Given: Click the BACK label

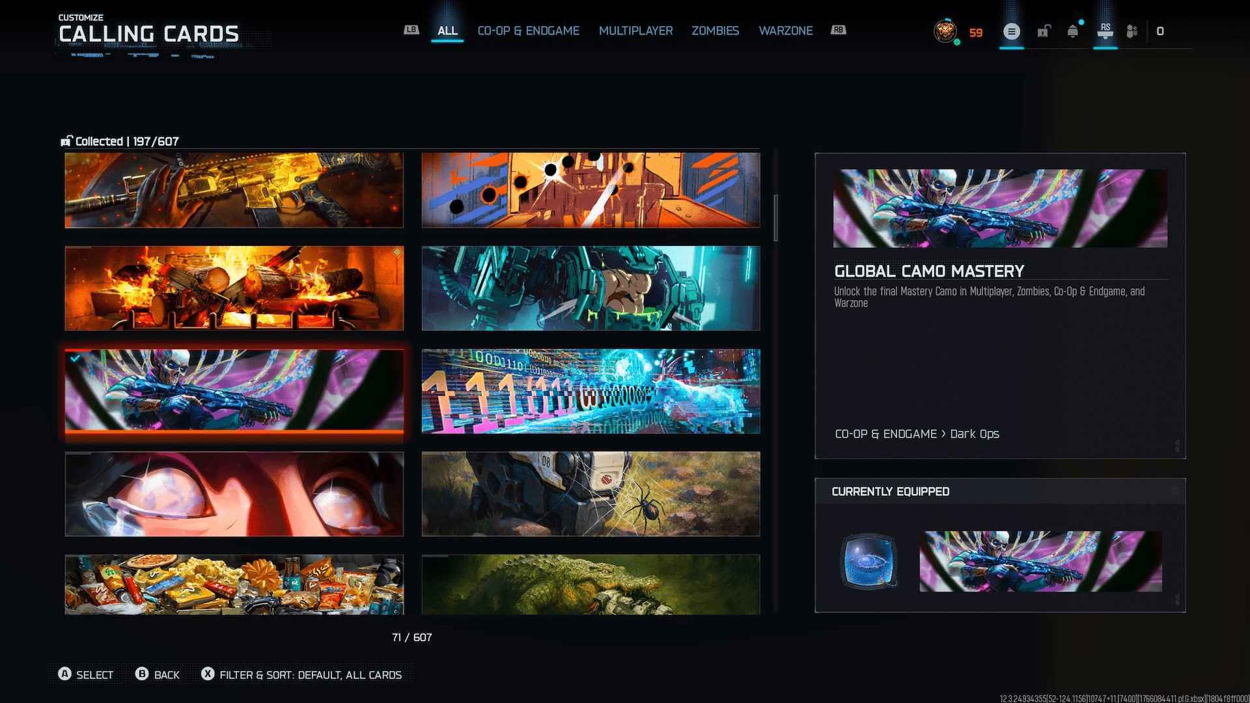Looking at the screenshot, I should click(x=167, y=675).
